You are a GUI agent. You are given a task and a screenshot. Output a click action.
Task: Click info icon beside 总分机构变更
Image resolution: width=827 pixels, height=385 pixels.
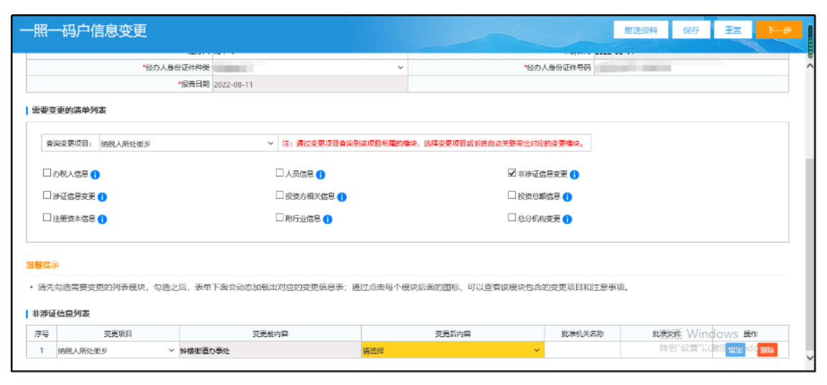(567, 219)
